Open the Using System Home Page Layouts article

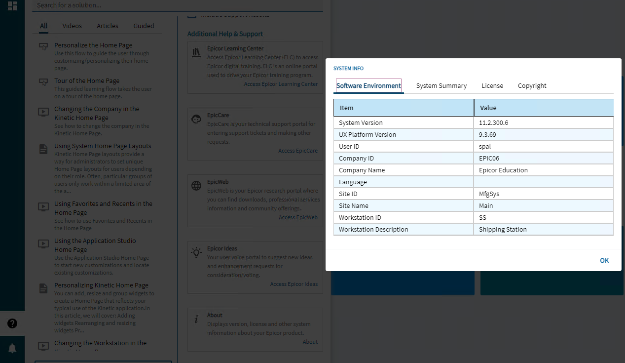coord(103,146)
